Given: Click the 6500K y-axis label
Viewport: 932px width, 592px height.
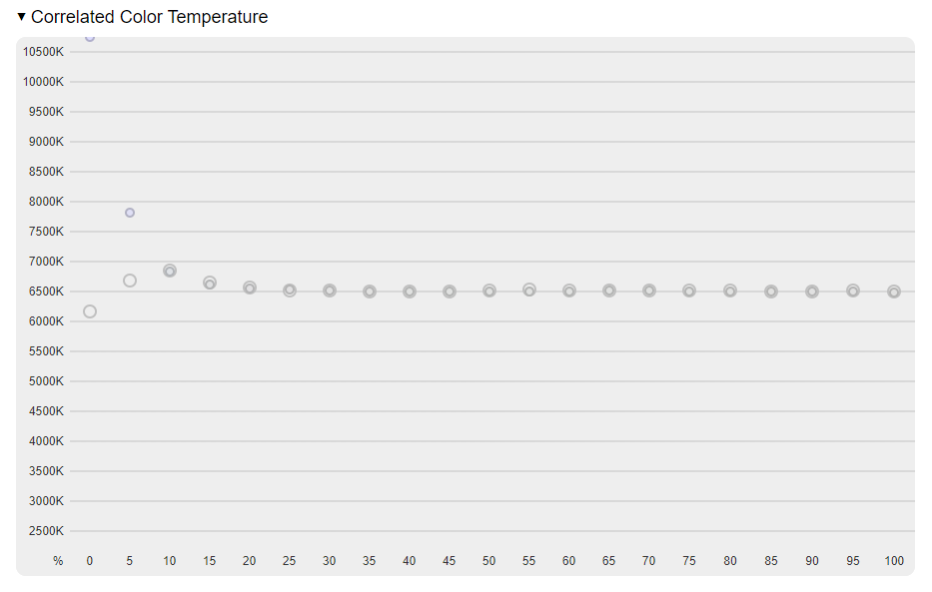Looking at the screenshot, I should [44, 292].
